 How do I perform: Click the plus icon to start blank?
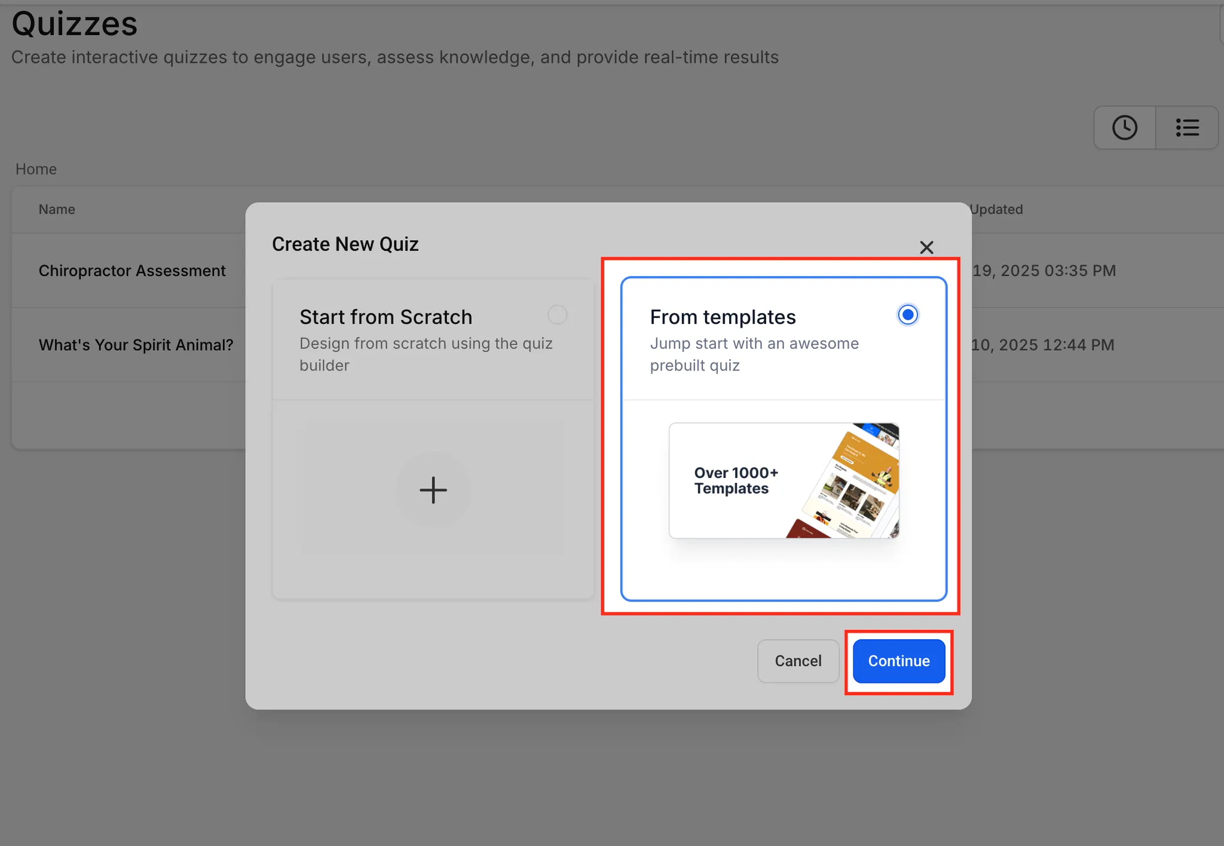[x=433, y=490]
